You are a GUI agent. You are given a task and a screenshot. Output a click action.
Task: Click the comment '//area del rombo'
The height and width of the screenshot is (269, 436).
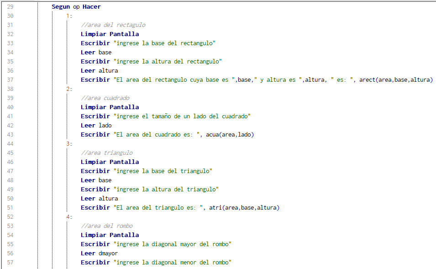point(107,226)
